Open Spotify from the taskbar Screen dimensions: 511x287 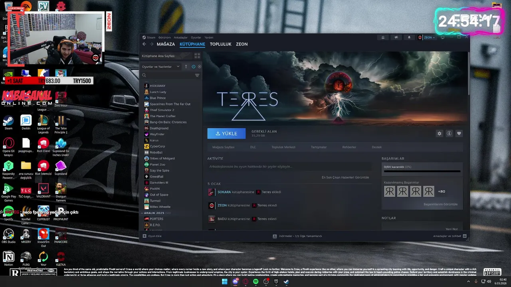click(256, 281)
